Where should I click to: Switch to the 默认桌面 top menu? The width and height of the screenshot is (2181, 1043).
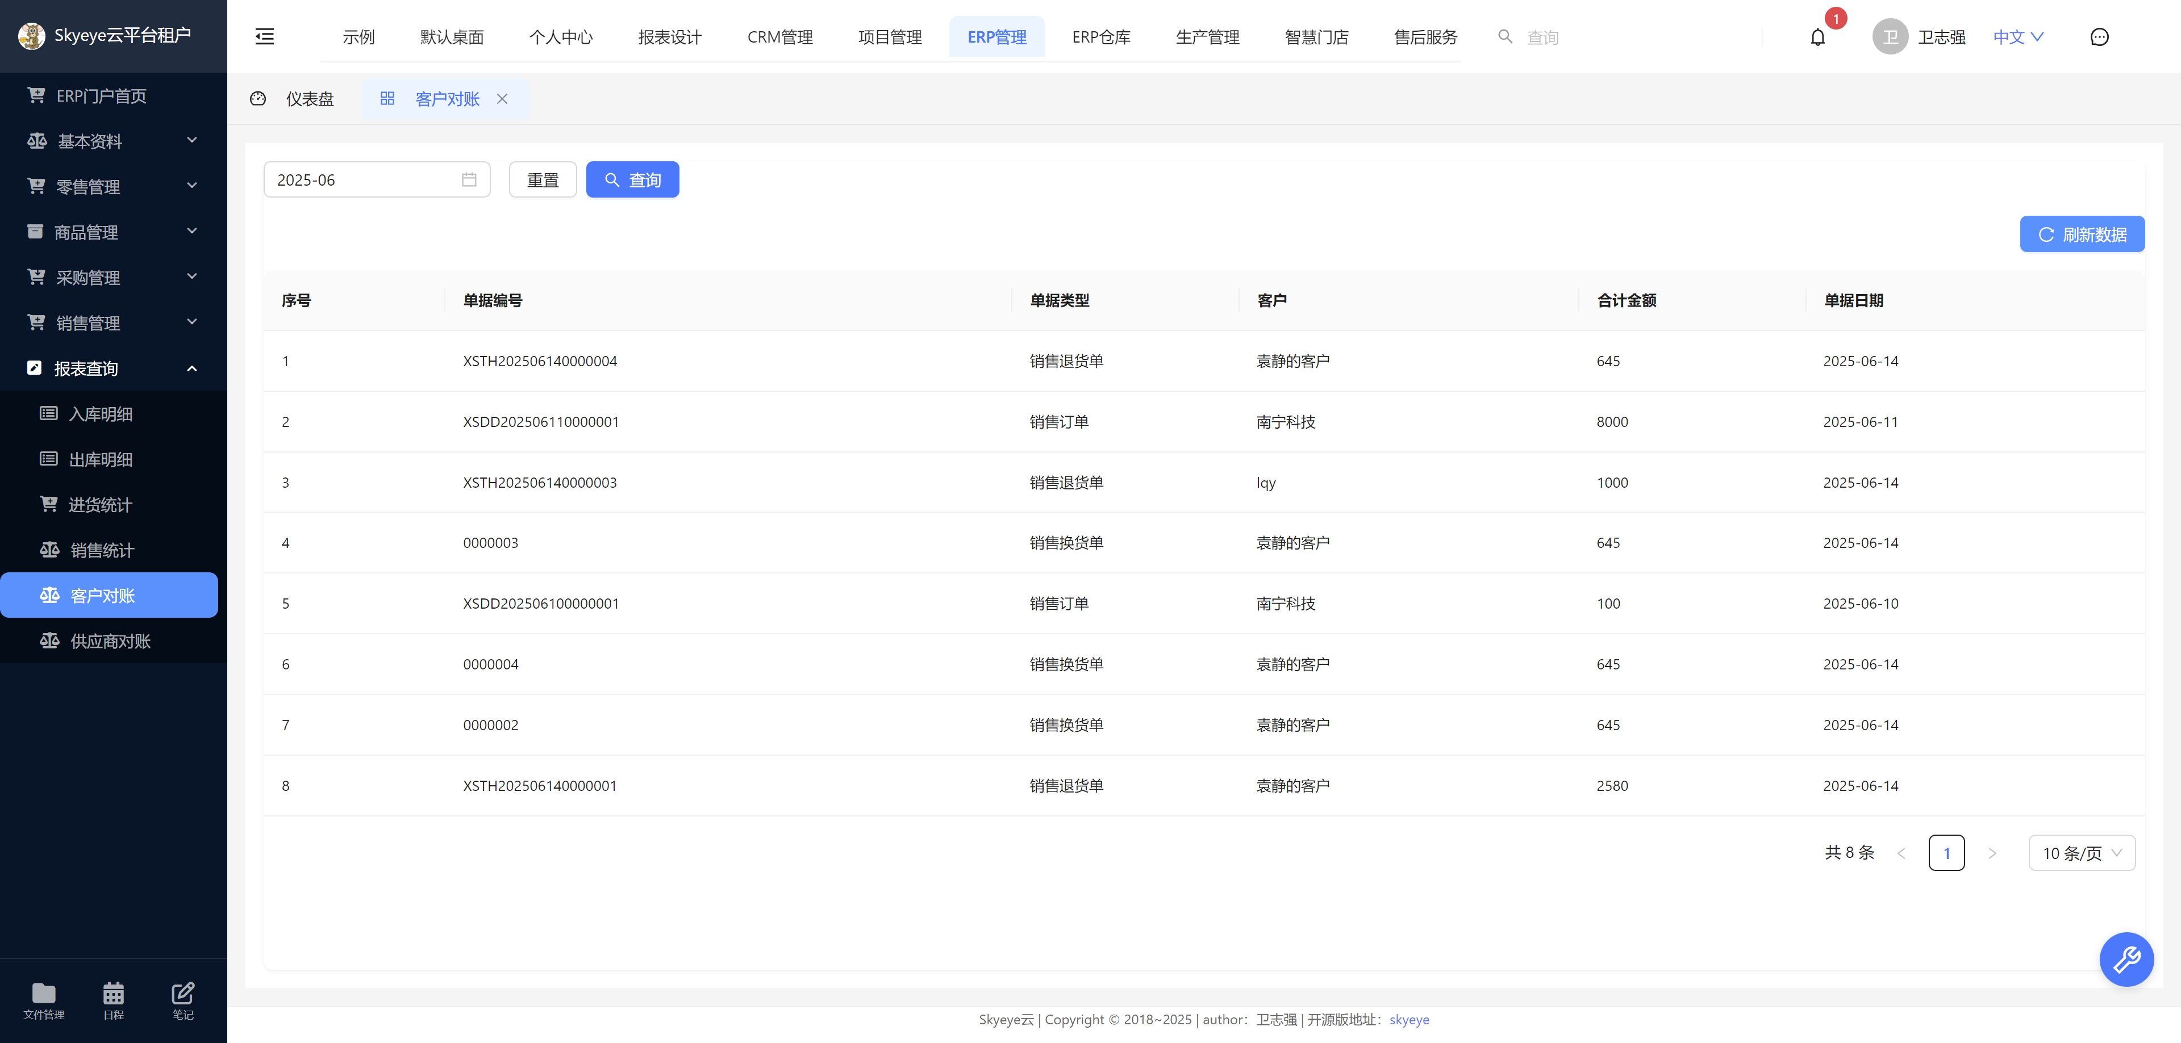pos(451,37)
